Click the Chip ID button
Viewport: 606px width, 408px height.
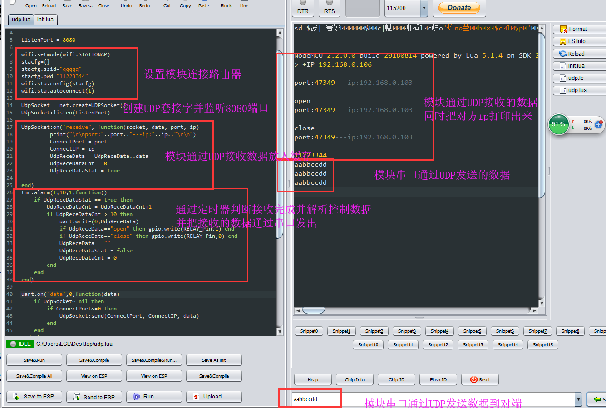(396, 379)
